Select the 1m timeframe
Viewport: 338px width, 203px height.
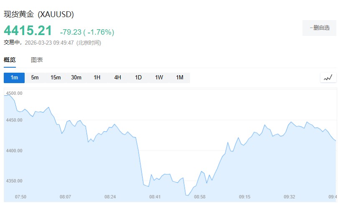pyautogui.click(x=14, y=78)
